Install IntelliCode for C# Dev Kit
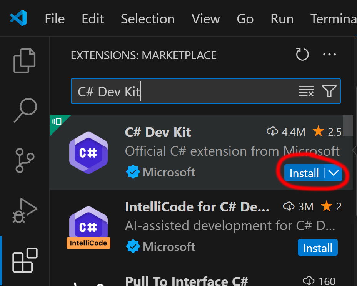This screenshot has height=286, width=357. click(317, 248)
